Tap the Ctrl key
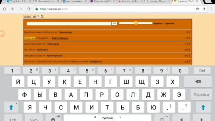This screenshot has width=215, height=121. point(13,118)
